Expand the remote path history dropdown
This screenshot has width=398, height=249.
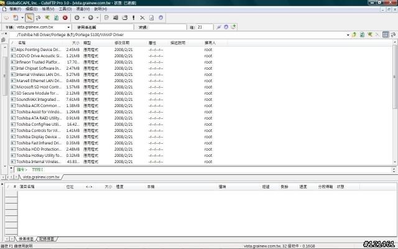348,35
